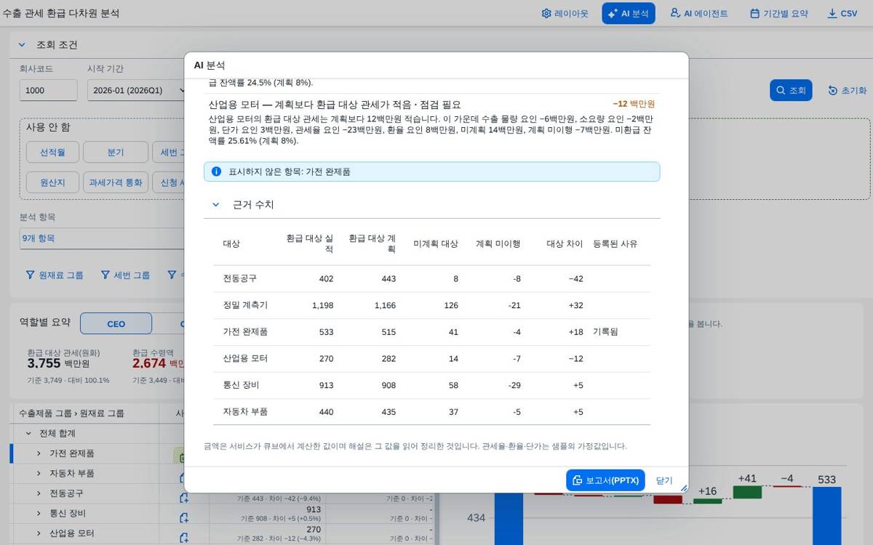Click 전동공구 in the 근거 수치 table
Screen dimensions: 873x545
(240, 278)
